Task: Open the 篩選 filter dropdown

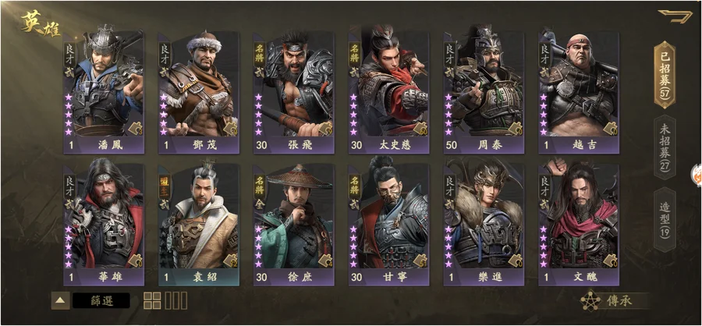Action: [x=101, y=300]
